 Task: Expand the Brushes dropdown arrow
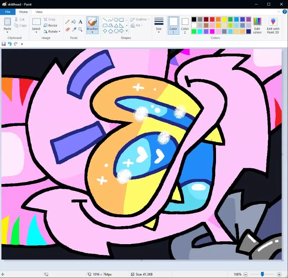tap(93, 32)
